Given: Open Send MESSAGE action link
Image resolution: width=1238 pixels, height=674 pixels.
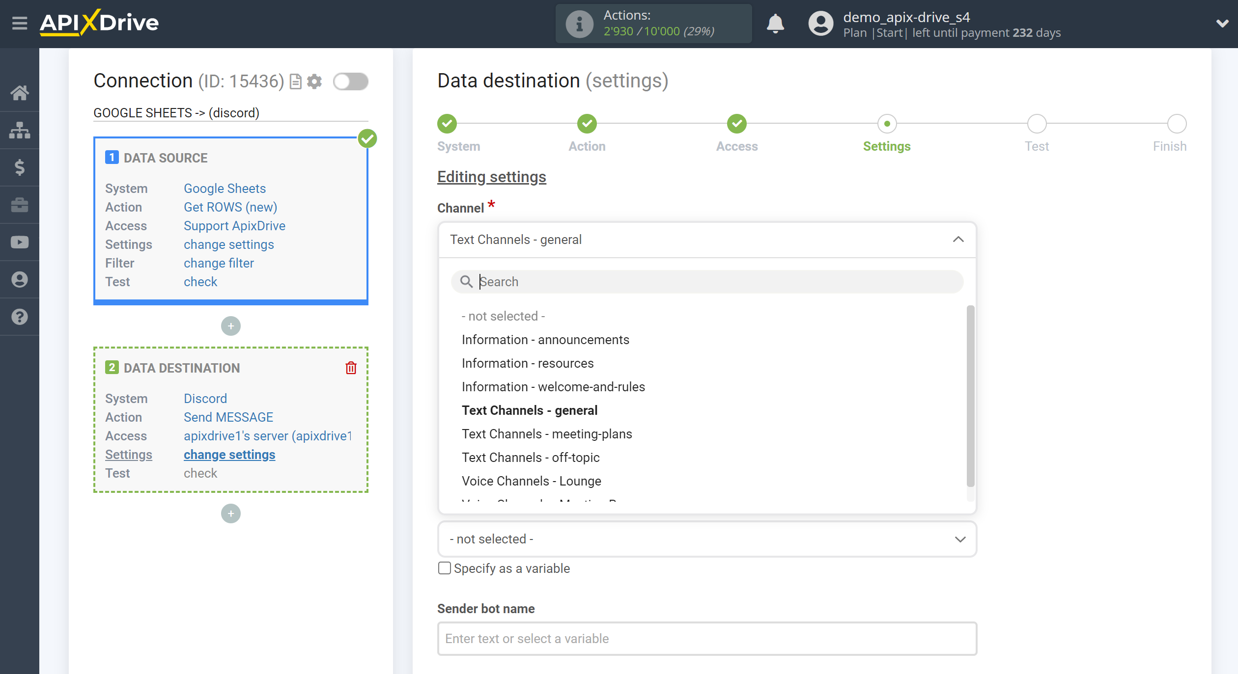Looking at the screenshot, I should 228,417.
